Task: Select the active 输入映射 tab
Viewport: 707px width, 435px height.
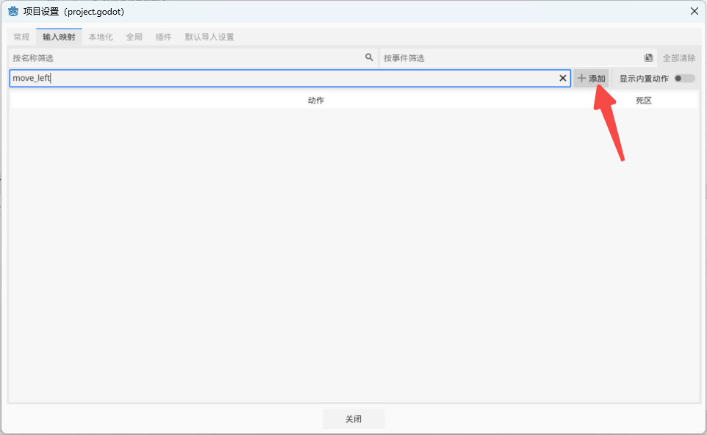Action: [x=59, y=36]
